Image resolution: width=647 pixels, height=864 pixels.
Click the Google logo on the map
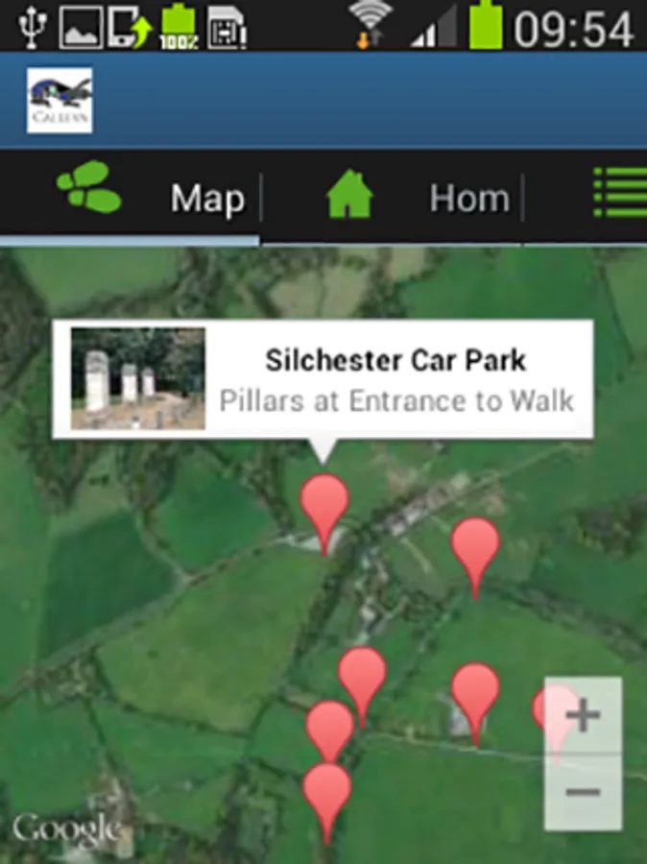pos(66,829)
